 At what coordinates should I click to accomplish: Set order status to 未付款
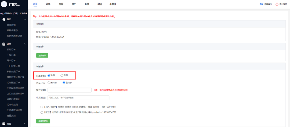[x=49, y=83]
